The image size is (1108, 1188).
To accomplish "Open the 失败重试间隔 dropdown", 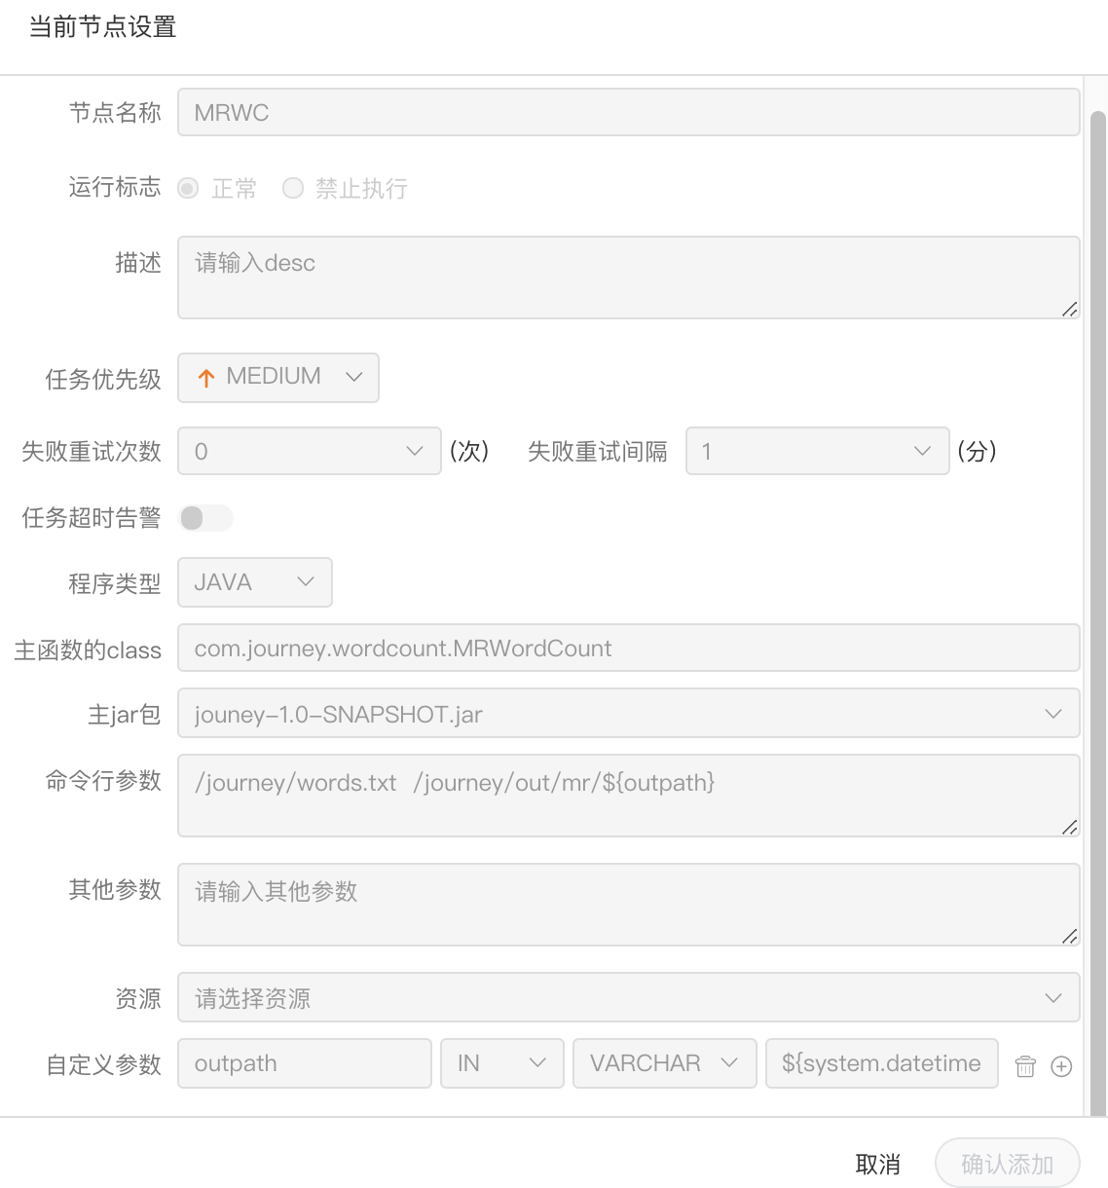I will (818, 451).
